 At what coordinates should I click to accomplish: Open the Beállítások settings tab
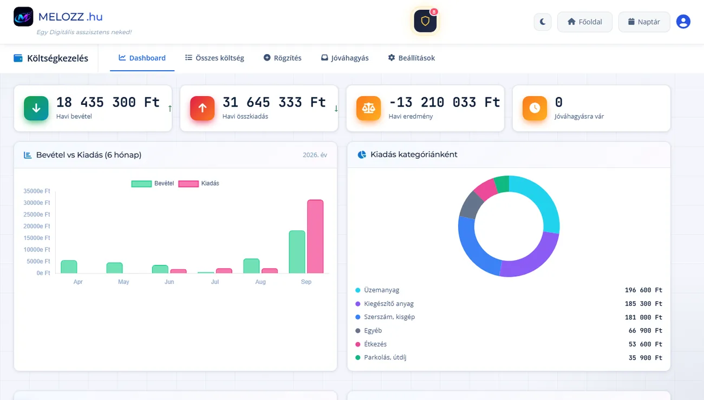412,58
